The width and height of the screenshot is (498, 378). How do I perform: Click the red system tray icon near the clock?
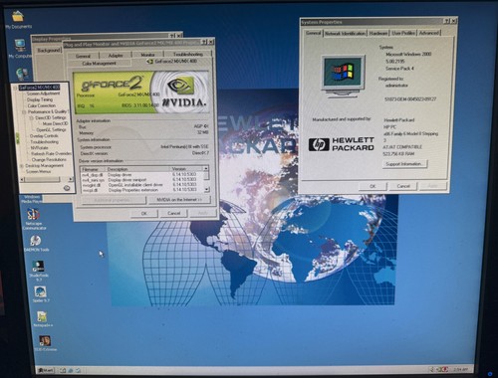click(x=445, y=369)
